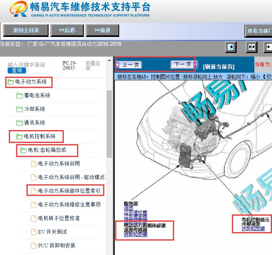Collapse the 电子动力系统 folder
272x255 pixels.
[31, 82]
